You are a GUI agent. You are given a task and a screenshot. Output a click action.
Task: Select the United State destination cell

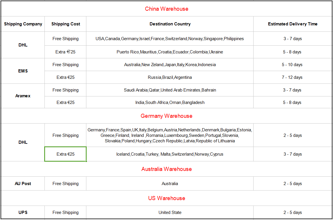170,212
